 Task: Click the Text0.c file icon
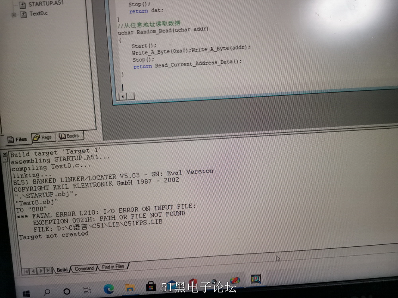[23, 14]
